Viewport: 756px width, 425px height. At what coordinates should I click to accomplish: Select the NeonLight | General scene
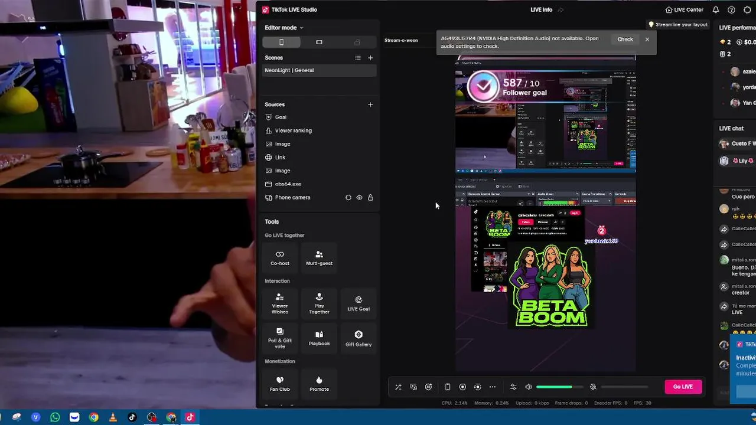tap(319, 70)
